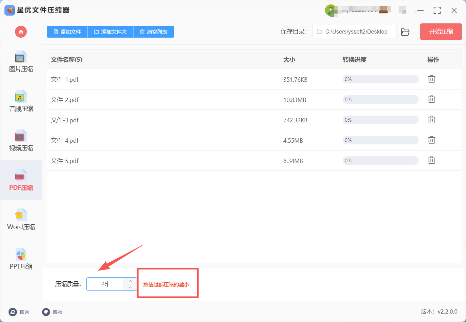This screenshot has height=322, width=466.
Task: Minimize the compressor window
Action: (x=421, y=11)
